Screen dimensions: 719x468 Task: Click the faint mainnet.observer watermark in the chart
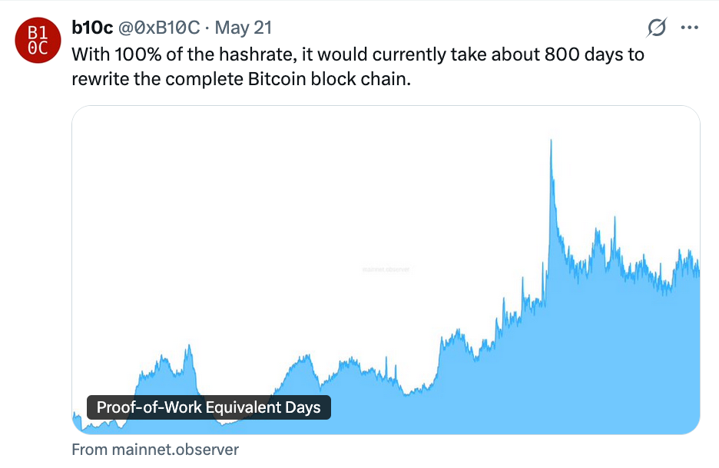click(386, 269)
